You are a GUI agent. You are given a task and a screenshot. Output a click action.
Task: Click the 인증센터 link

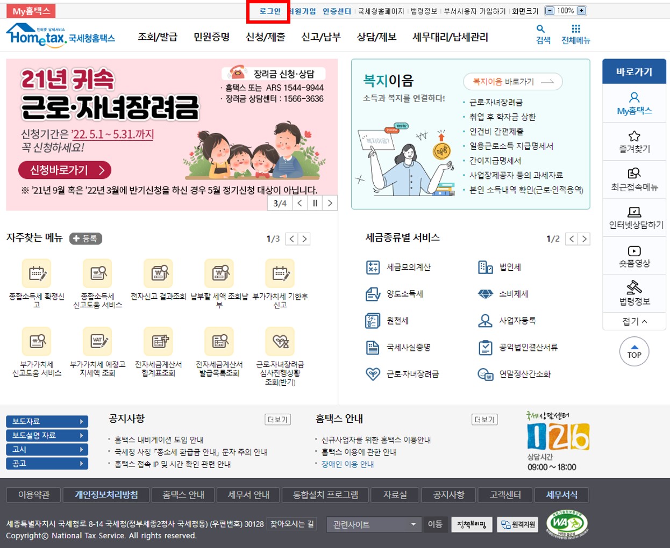click(x=337, y=11)
